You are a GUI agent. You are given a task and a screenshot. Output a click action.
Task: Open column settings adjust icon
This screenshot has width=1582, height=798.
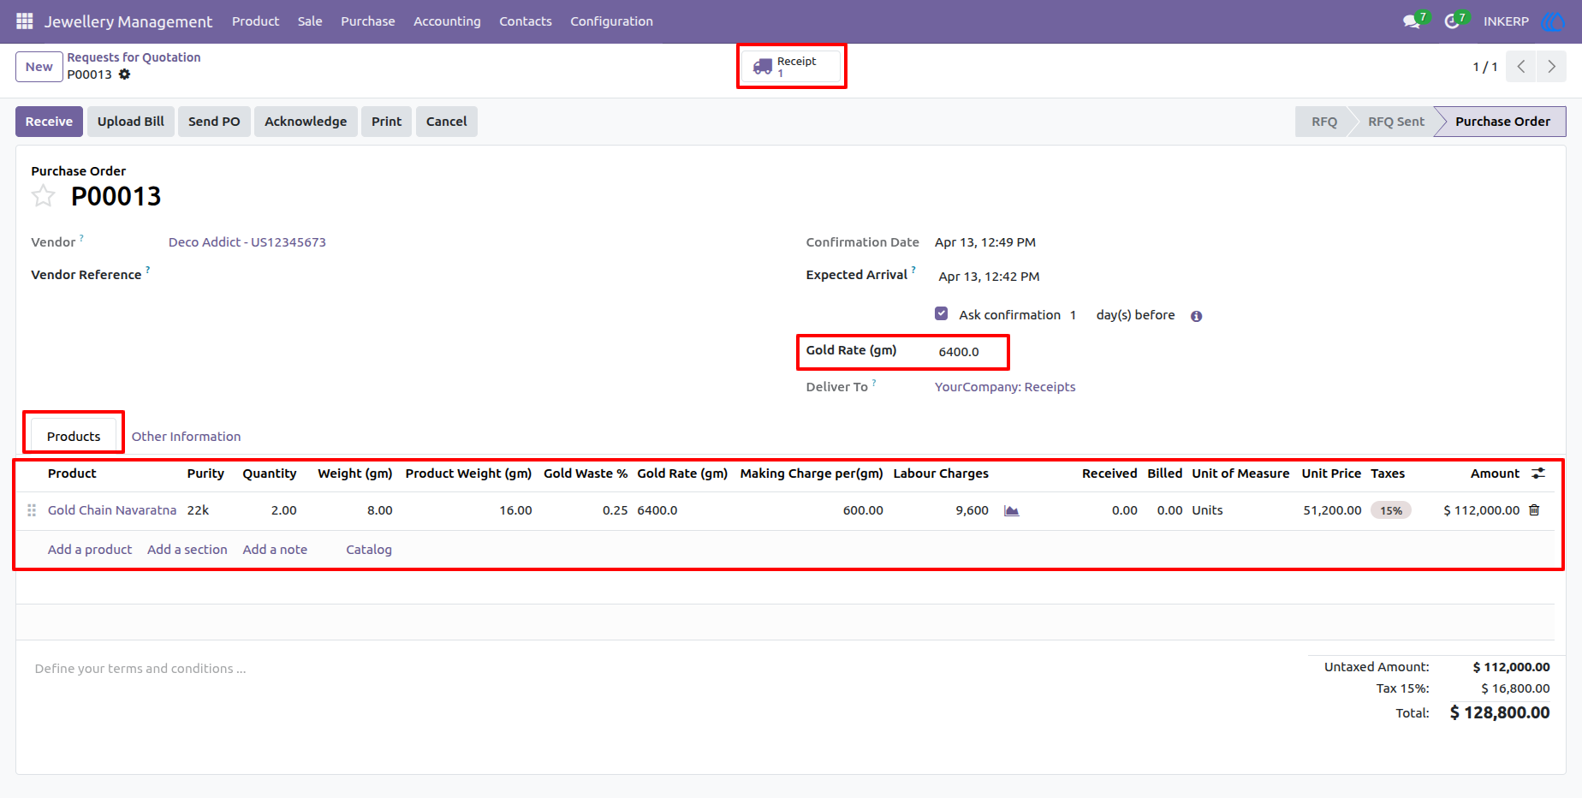(1538, 473)
